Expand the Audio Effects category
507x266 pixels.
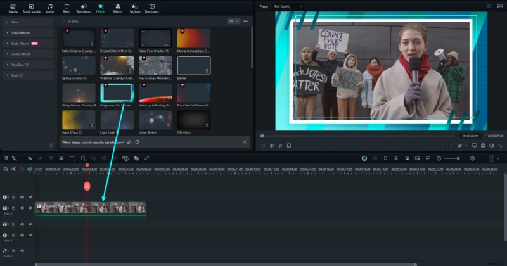coord(28,54)
